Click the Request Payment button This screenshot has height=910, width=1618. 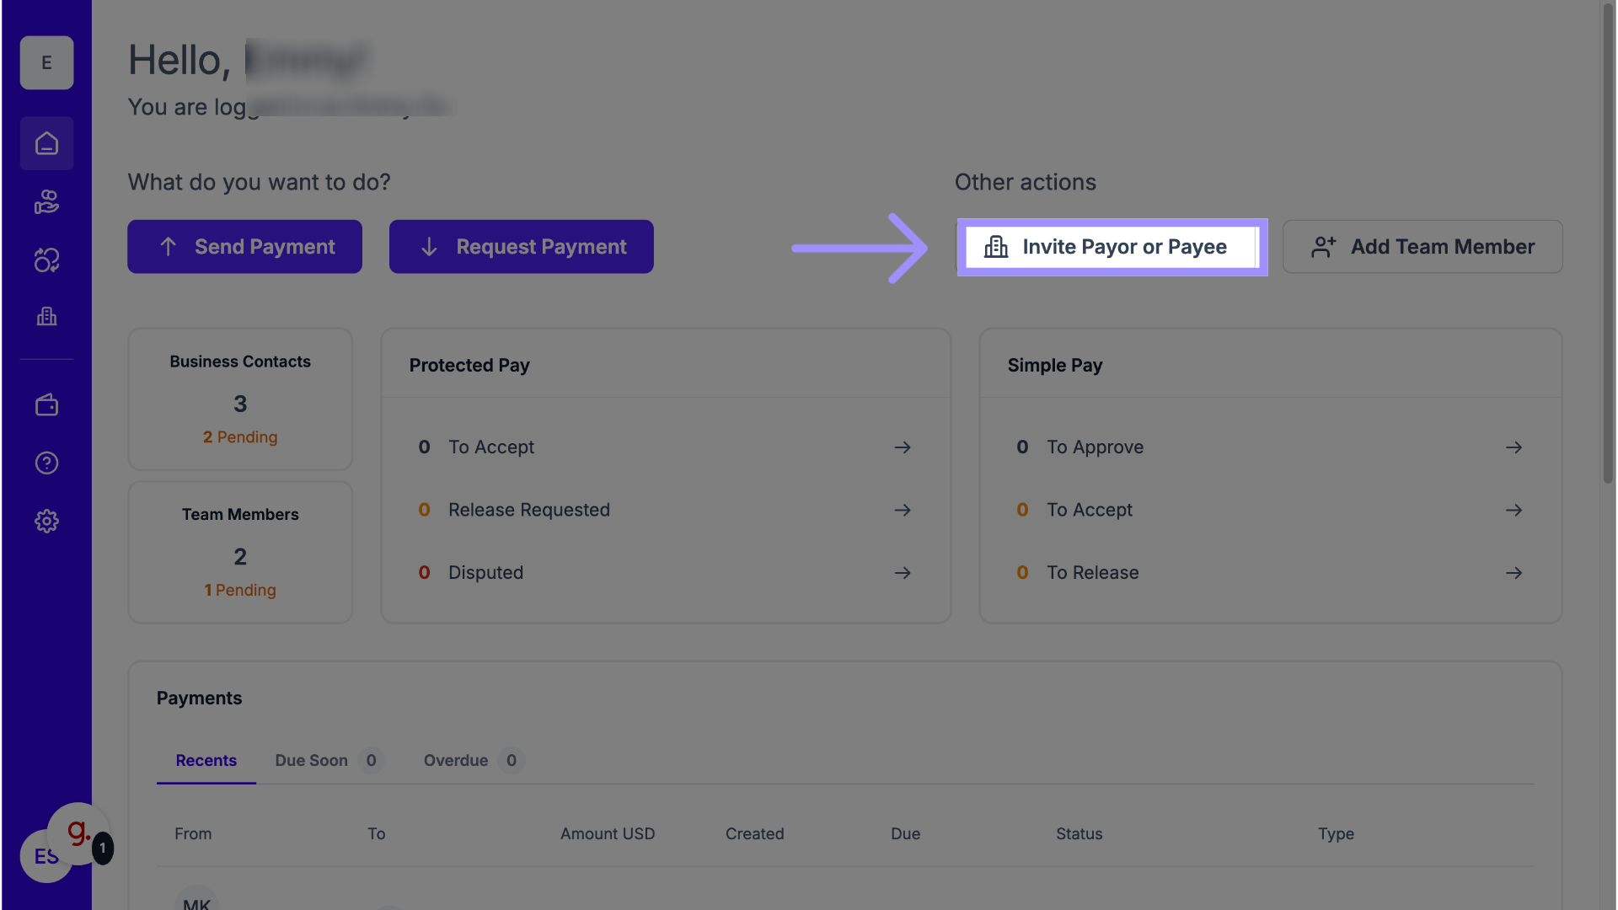[521, 247]
